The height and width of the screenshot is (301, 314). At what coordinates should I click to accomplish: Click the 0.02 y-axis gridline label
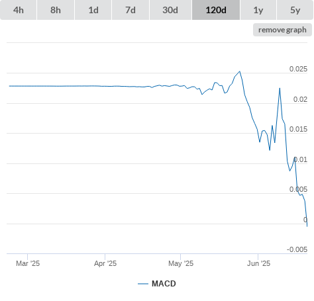click(x=300, y=99)
